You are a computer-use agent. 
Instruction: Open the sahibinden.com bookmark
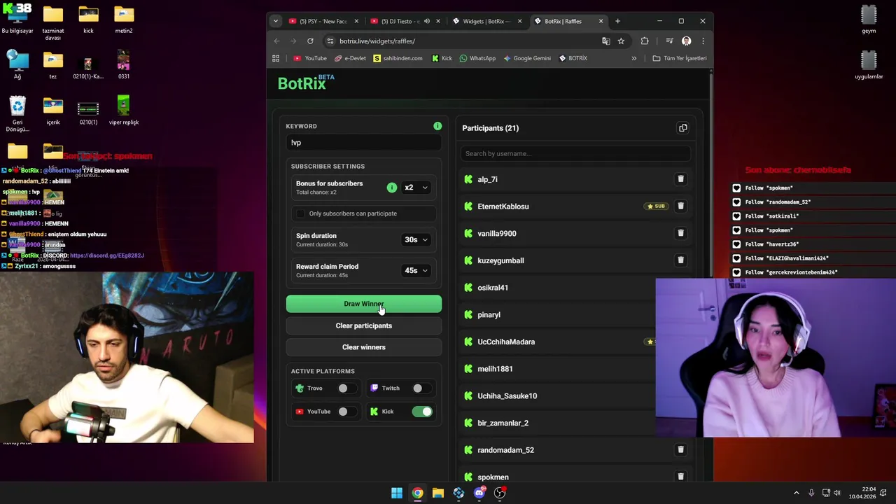(x=398, y=58)
